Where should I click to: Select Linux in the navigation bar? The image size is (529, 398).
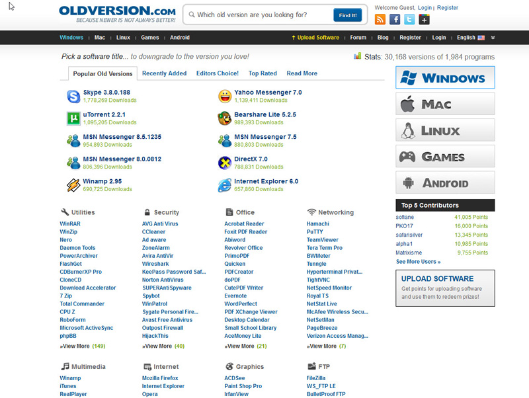pos(123,38)
